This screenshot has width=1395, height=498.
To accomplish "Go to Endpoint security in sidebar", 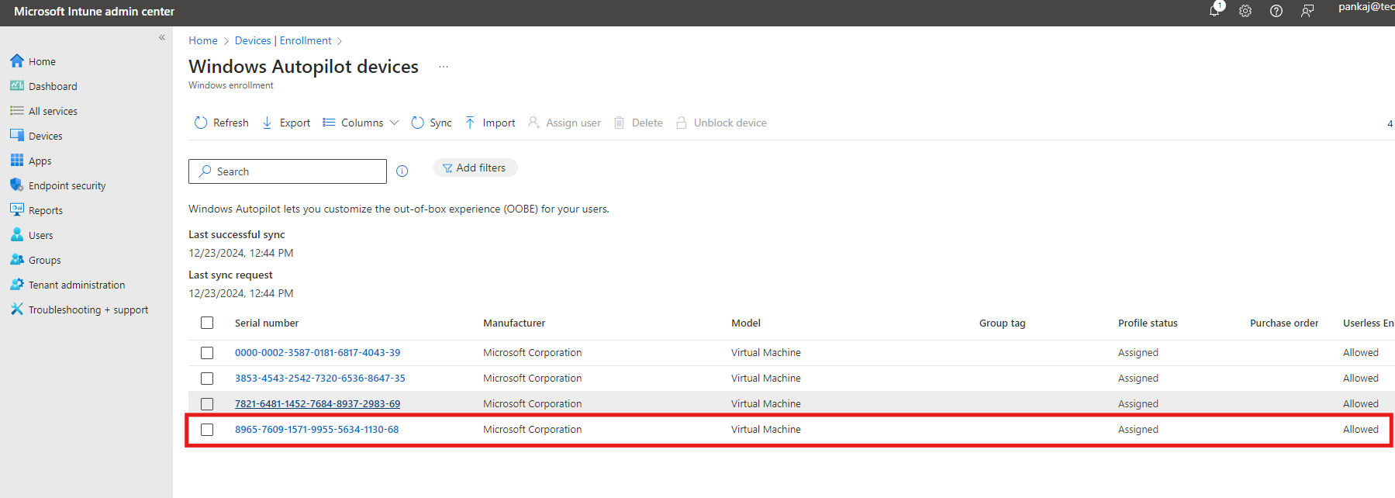I will pos(67,185).
